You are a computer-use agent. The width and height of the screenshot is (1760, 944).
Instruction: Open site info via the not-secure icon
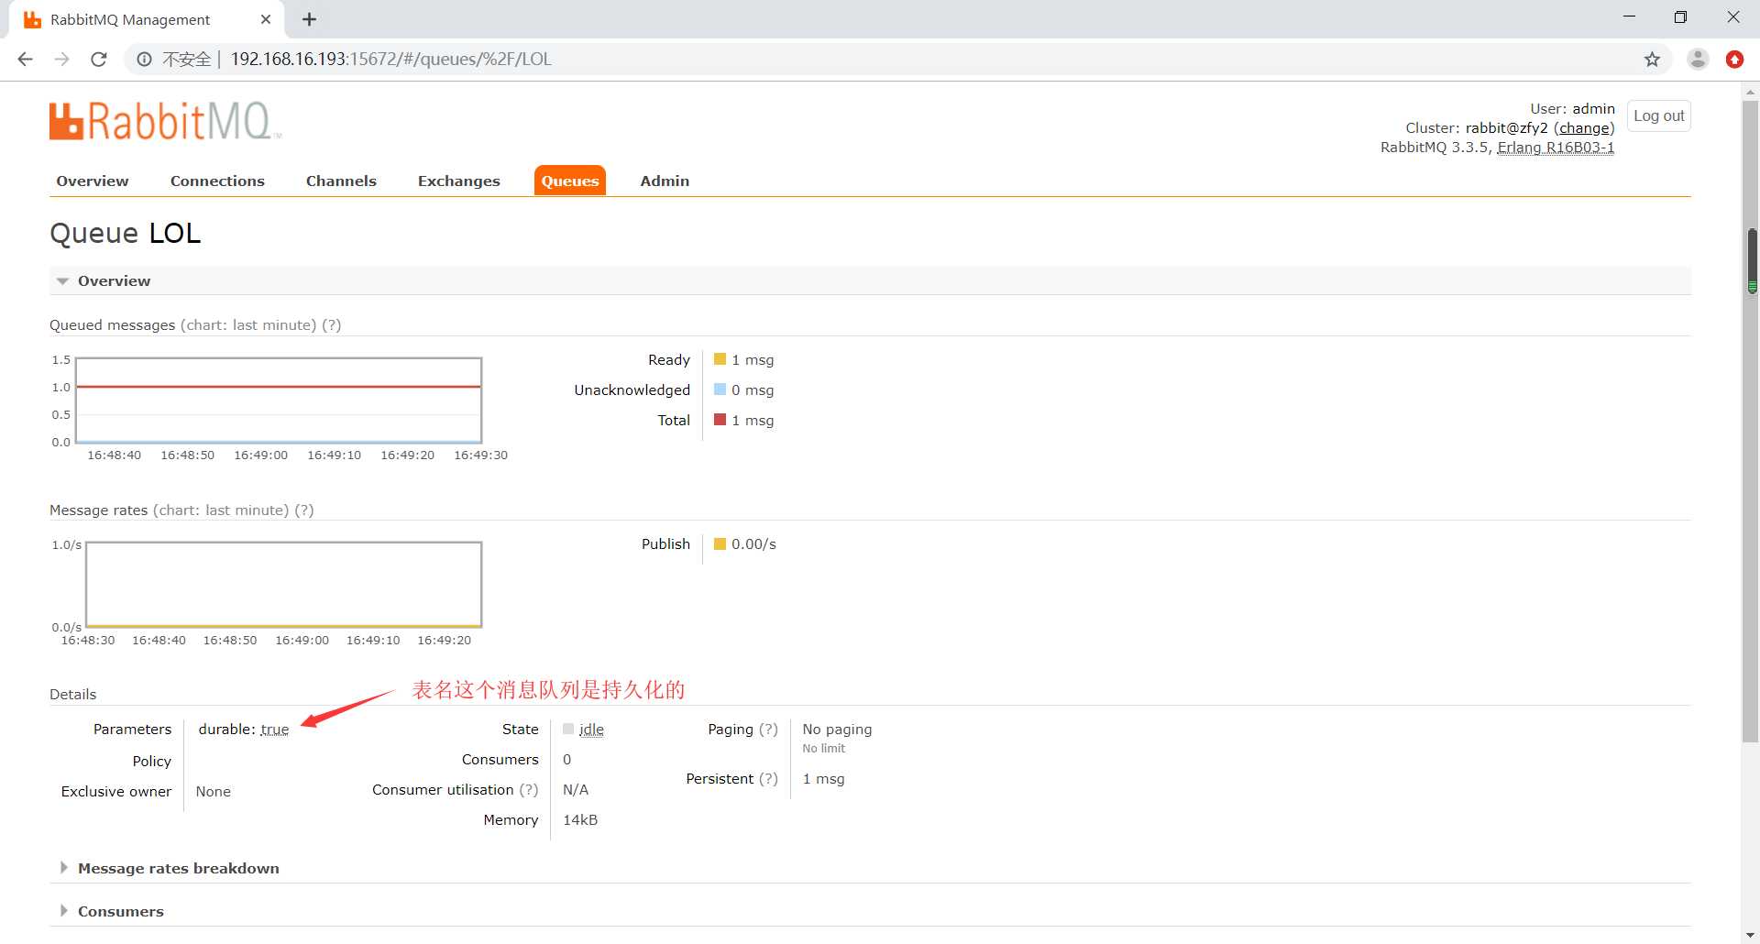144,60
